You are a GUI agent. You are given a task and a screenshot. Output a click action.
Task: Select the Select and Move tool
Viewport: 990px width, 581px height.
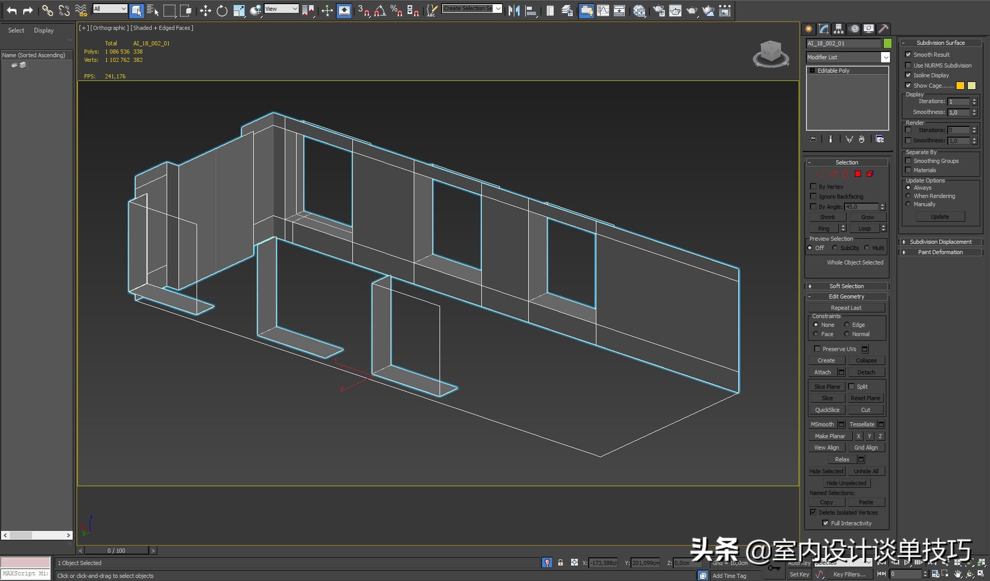coord(205,10)
